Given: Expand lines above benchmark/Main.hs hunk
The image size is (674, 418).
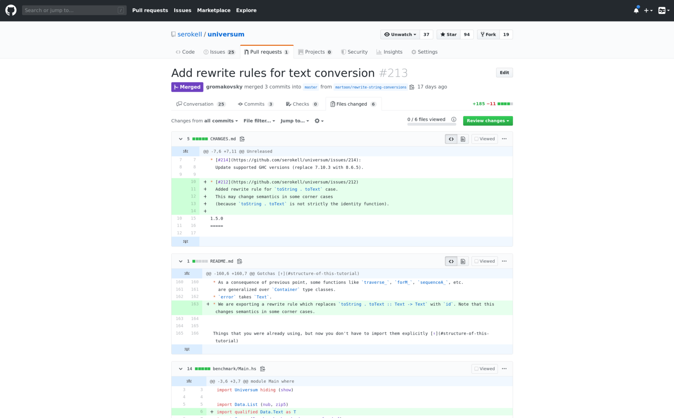Looking at the screenshot, I should [189, 381].
